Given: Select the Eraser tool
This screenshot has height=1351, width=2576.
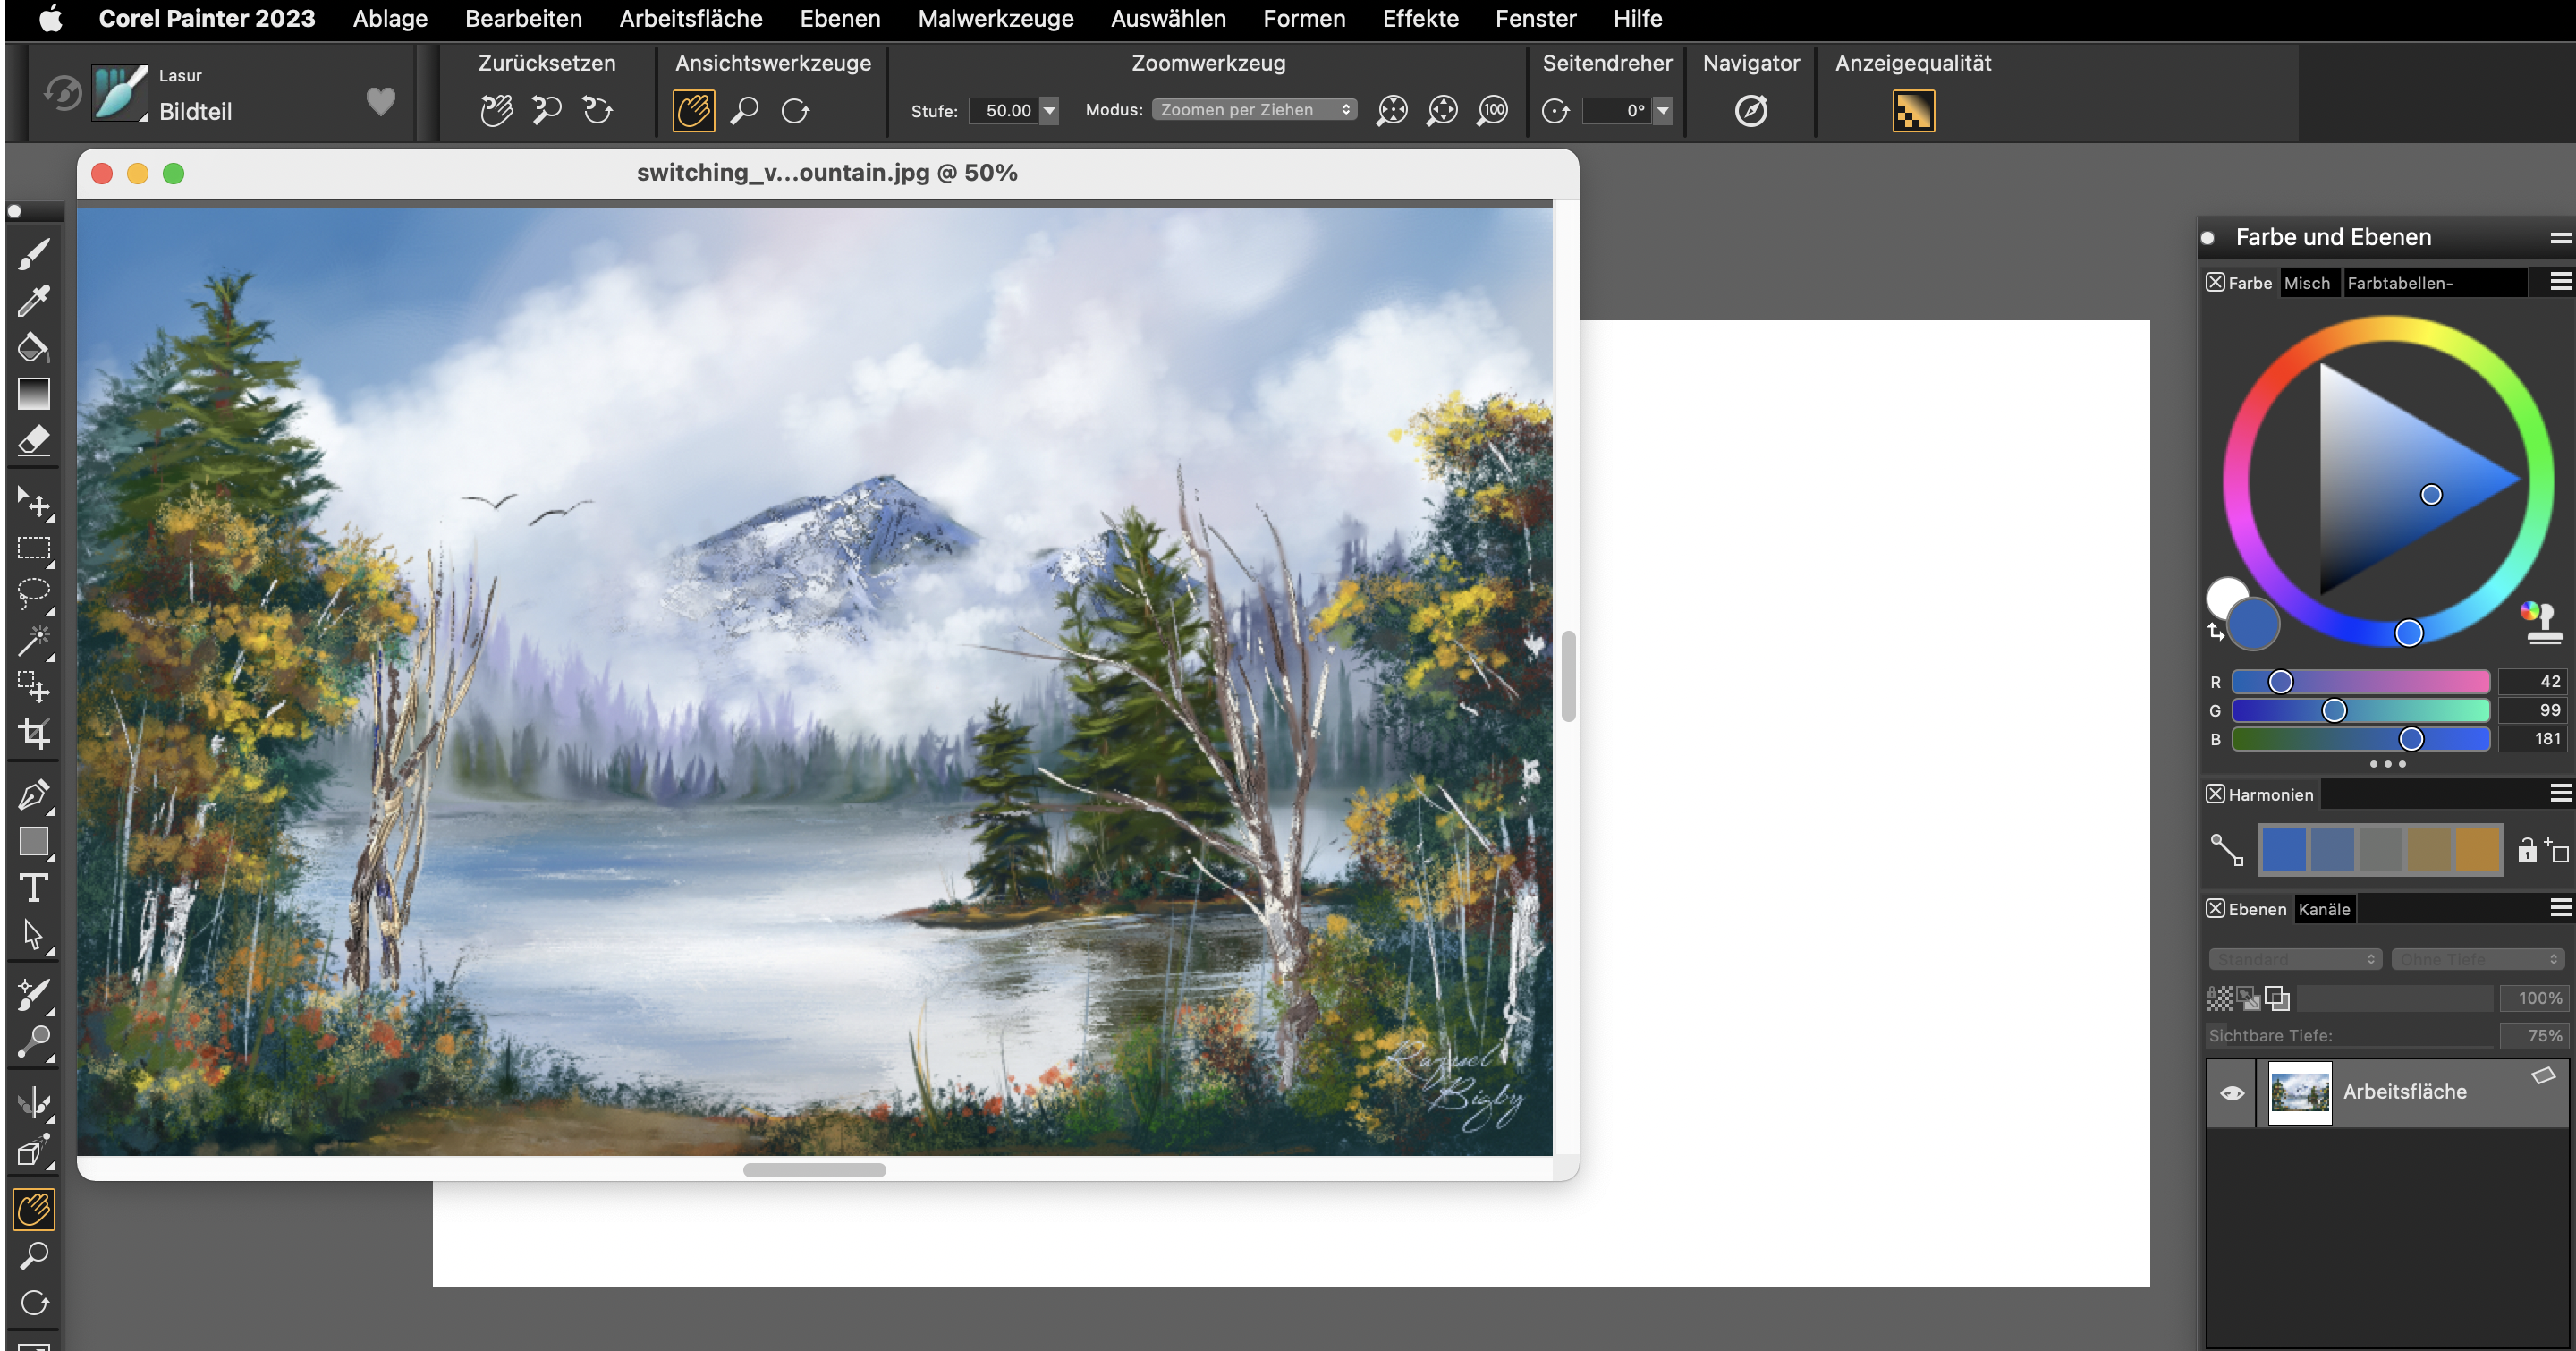Looking at the screenshot, I should [33, 440].
